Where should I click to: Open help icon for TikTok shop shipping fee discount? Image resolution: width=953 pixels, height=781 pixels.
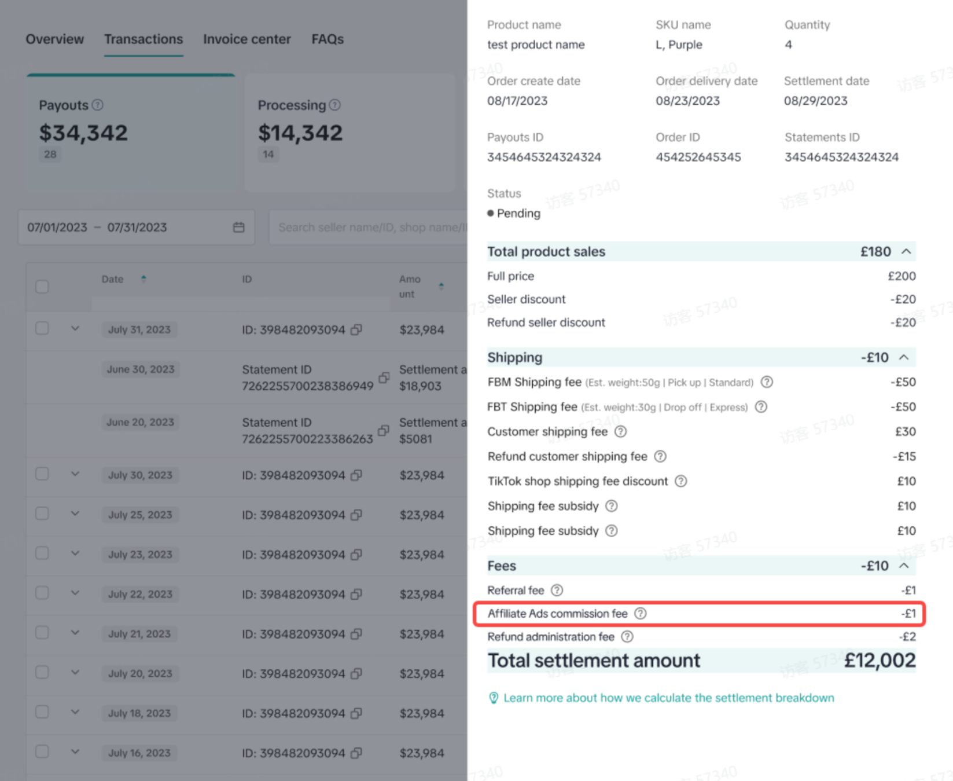[681, 481]
